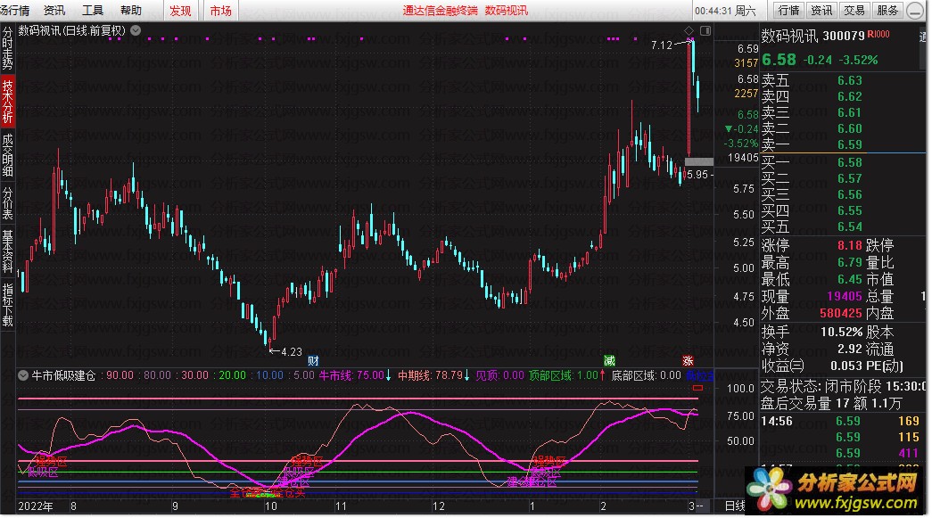The image size is (932, 518).
Task: Toggle the side panel layout icon
Action: click(x=705, y=30)
